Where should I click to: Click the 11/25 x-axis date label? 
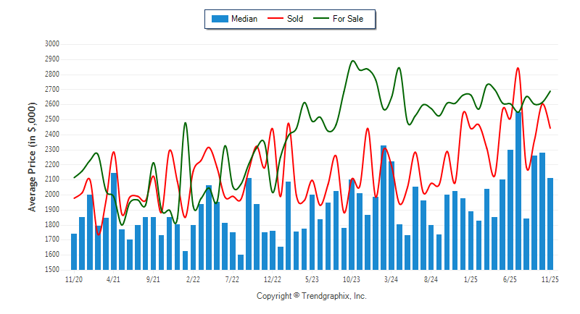tap(550, 278)
